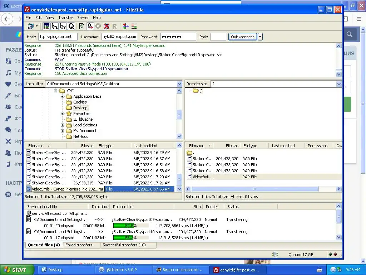Screen dimensions: 366x275
Task: Click the greyed Reconnect R icon
Action: pyautogui.click(x=114, y=26)
